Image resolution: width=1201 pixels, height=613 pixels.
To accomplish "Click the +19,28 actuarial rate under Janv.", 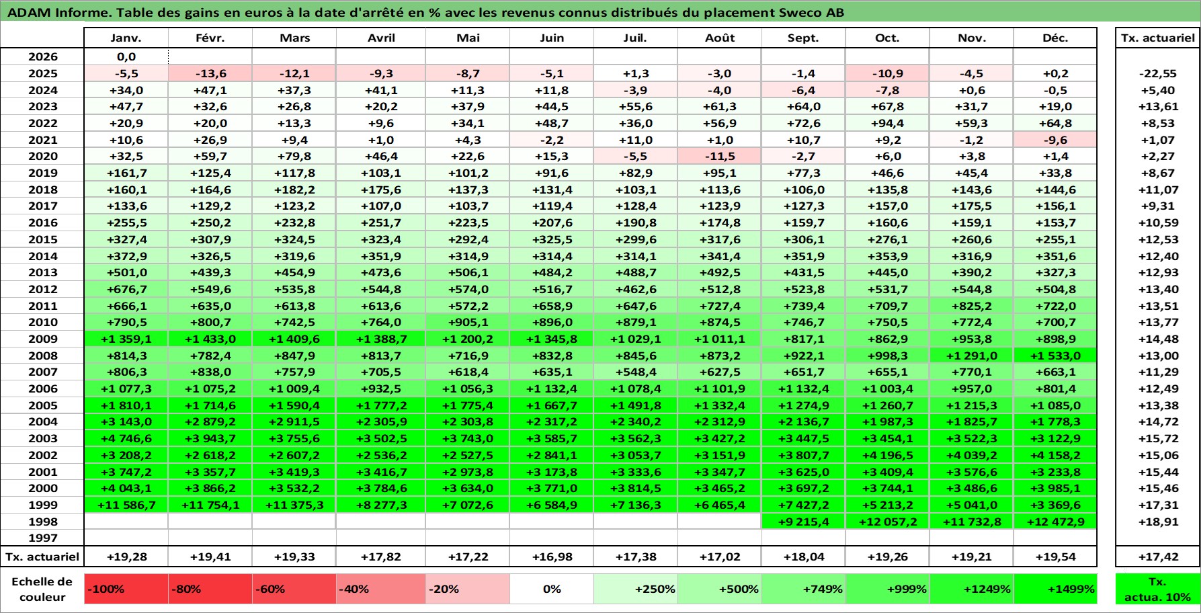I will (x=126, y=557).
